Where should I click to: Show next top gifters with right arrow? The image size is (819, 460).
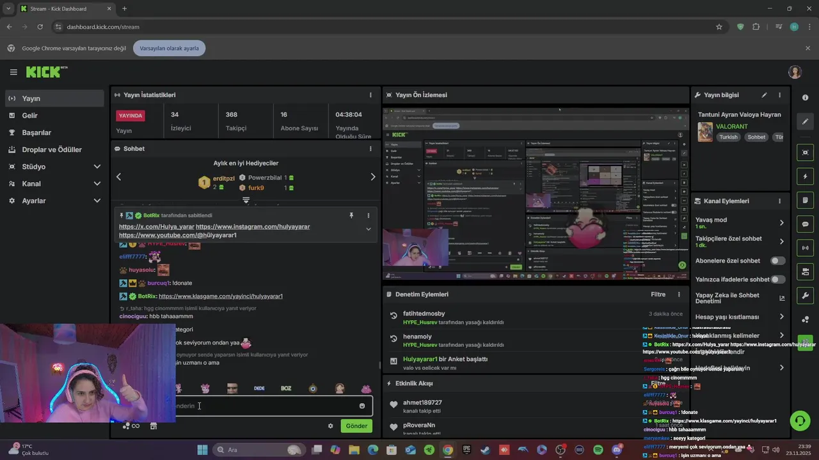click(x=373, y=177)
